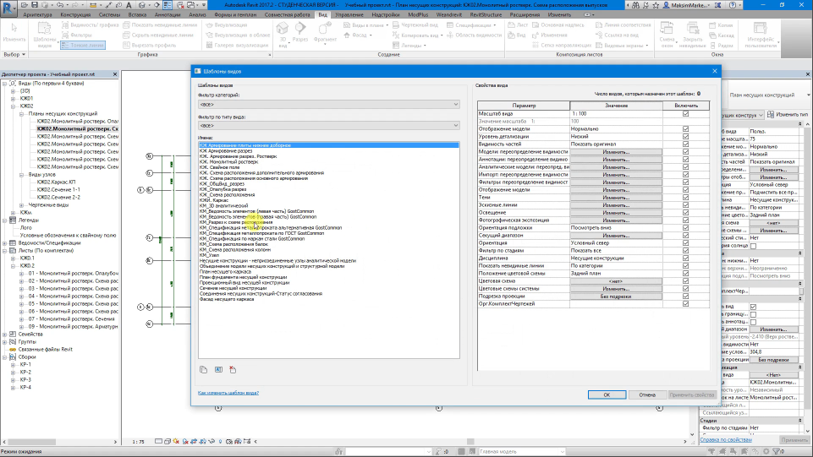813x457 pixels.
Task: Click the Закрыть невидимые windows icon
Action: pyautogui.click(x=693, y=28)
